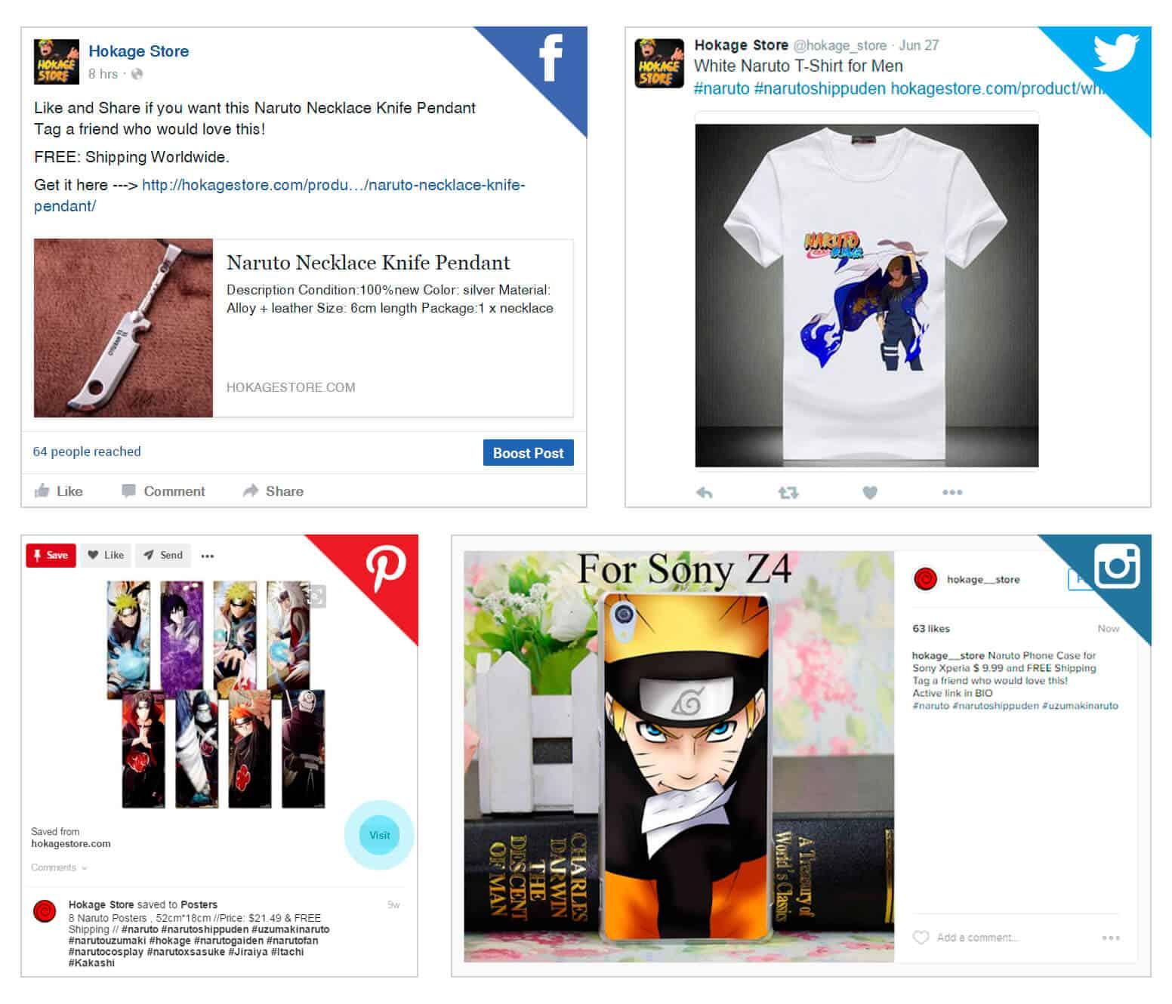Screen dimensions: 1172x1004
Task: Click the #narutoshippuden hashtag in the tweet
Action: [819, 88]
